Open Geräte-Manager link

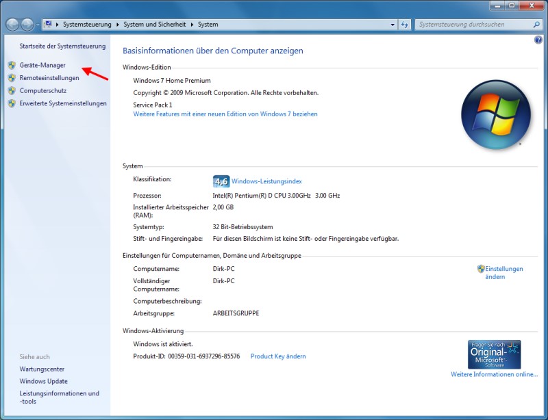pyautogui.click(x=42, y=65)
